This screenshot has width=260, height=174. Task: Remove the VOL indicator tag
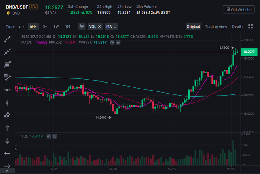(99, 26)
